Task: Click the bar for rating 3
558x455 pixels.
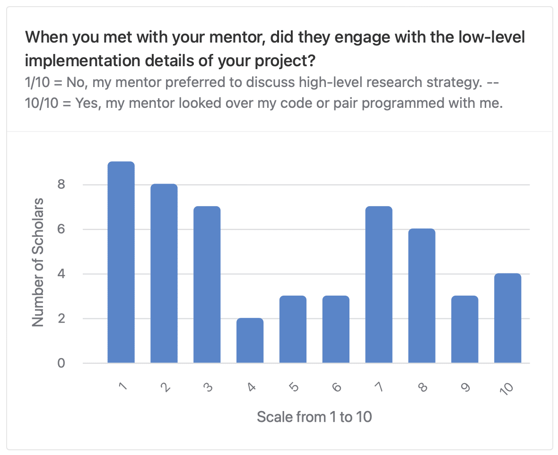Action: (x=207, y=284)
